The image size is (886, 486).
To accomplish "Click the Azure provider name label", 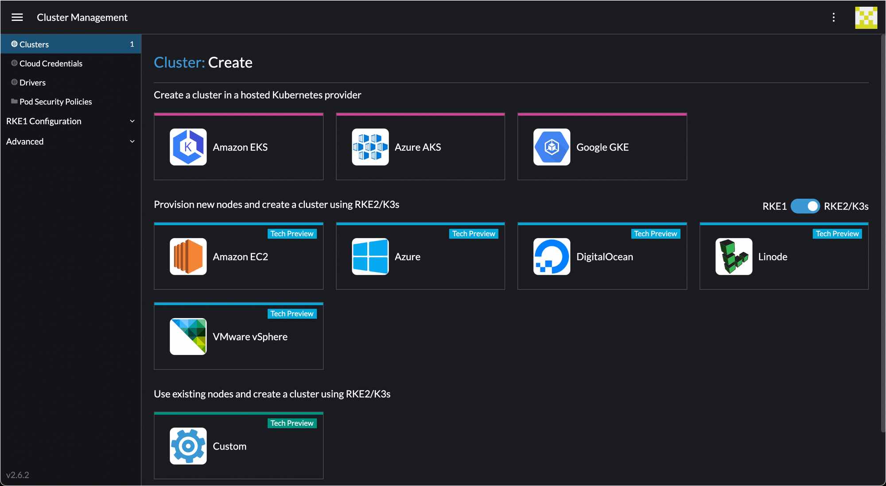I will [x=407, y=257].
